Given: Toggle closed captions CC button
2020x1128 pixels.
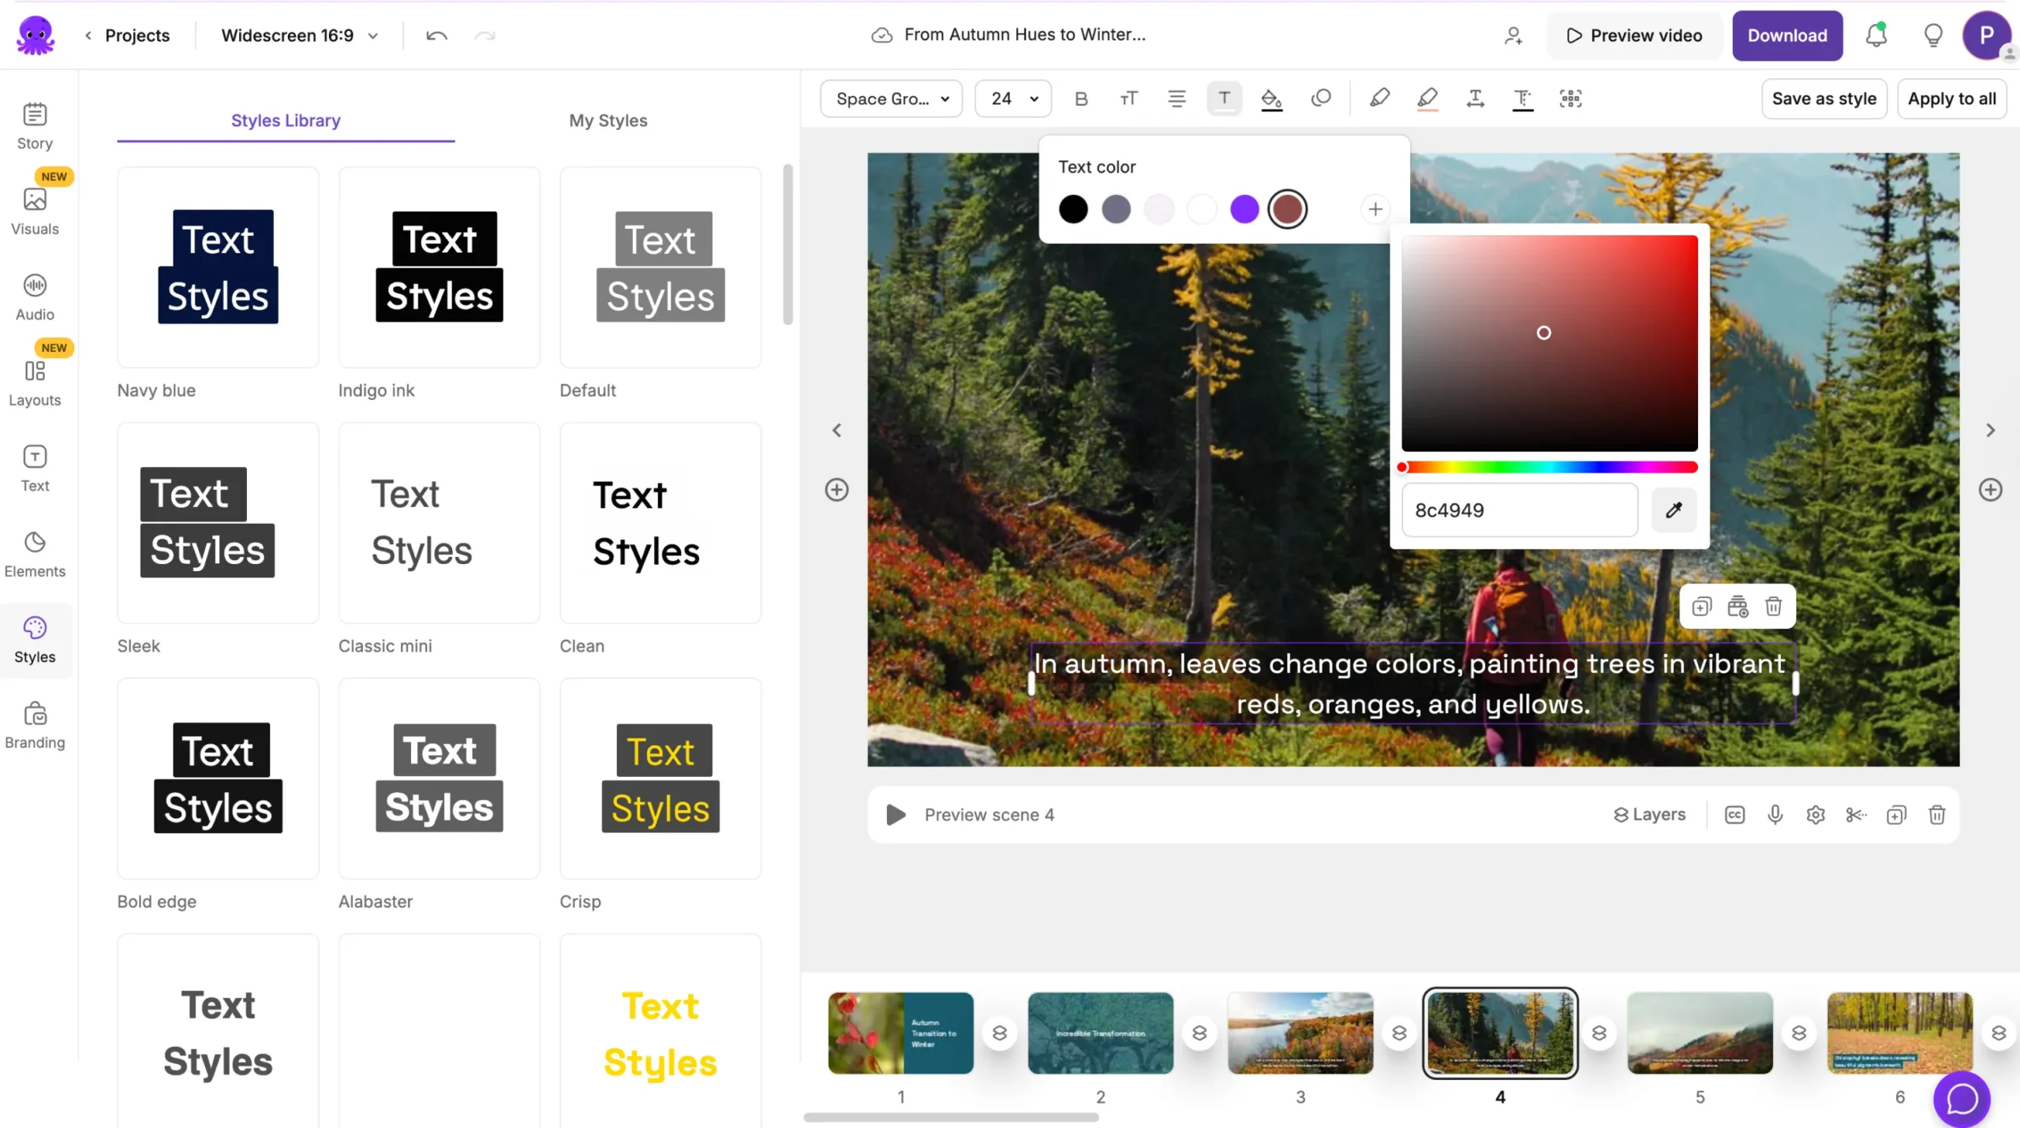Looking at the screenshot, I should 1734,815.
